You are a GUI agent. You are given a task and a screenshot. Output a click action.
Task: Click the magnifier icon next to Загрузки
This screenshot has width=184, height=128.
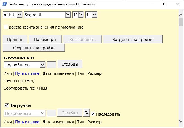(87, 113)
